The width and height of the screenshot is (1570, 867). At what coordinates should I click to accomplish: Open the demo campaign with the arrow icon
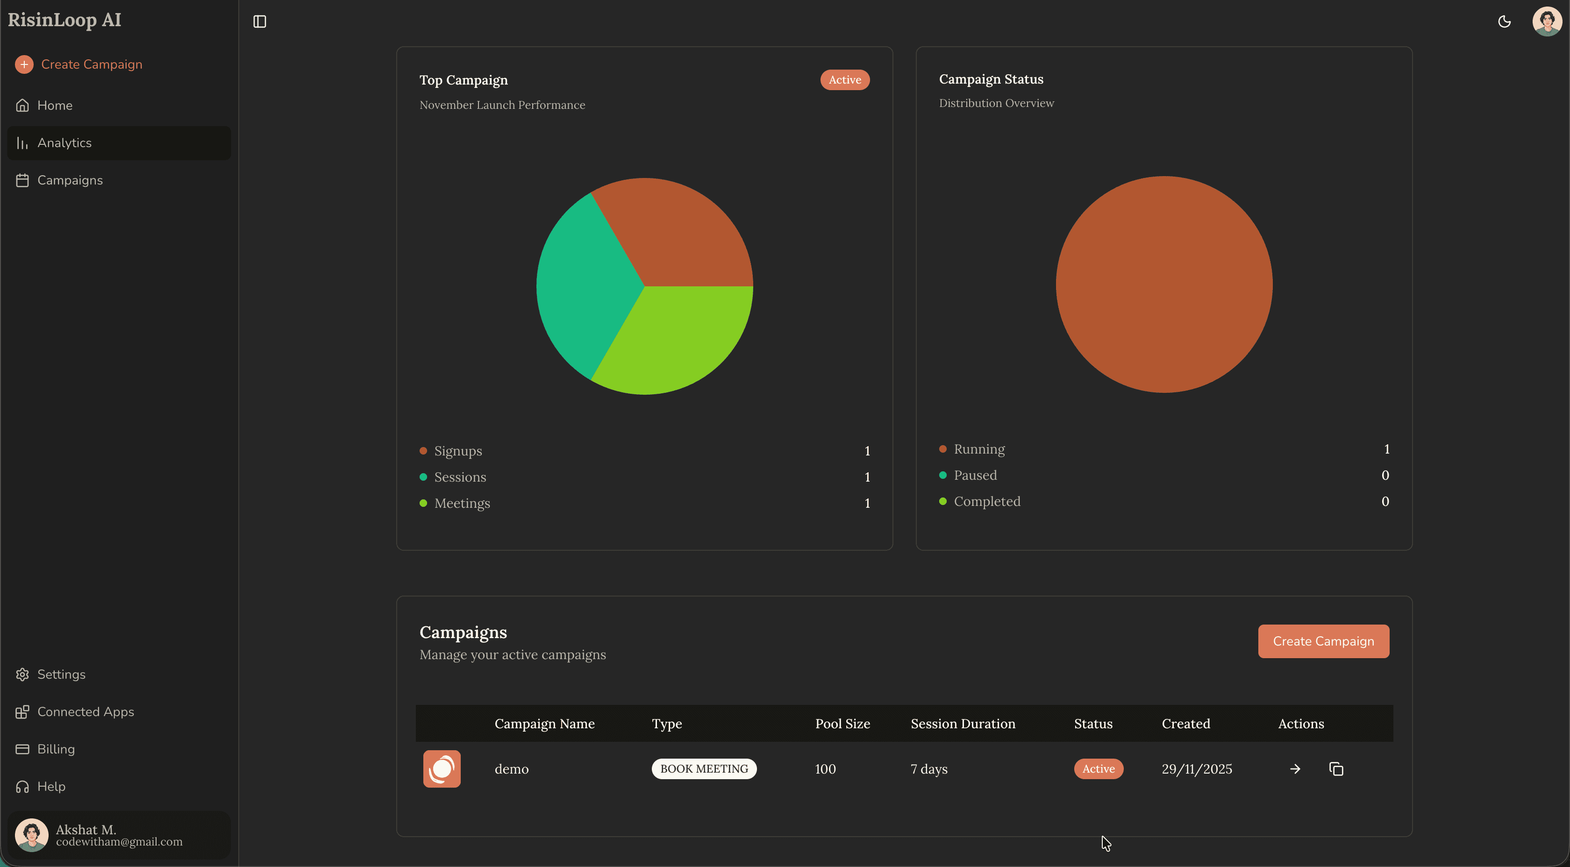pyautogui.click(x=1294, y=768)
